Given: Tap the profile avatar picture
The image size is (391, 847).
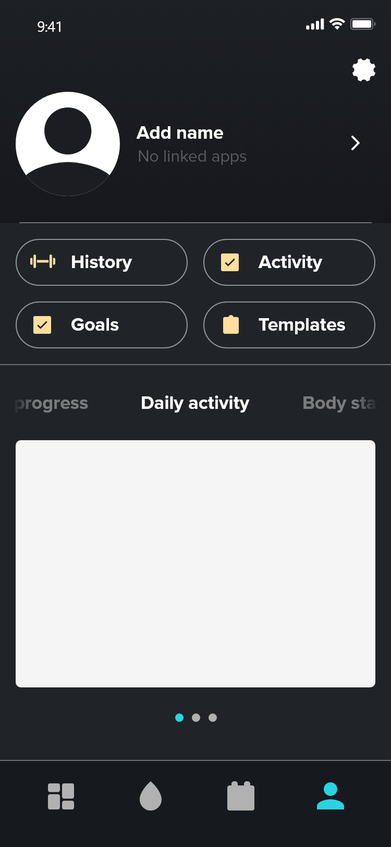Looking at the screenshot, I should point(68,144).
